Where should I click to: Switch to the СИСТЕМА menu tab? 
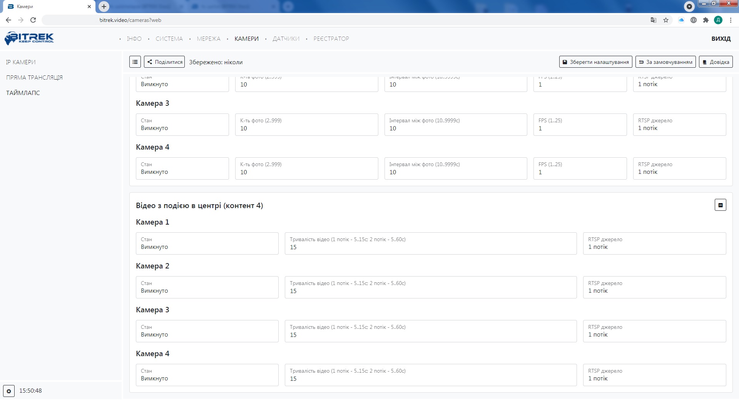point(169,39)
